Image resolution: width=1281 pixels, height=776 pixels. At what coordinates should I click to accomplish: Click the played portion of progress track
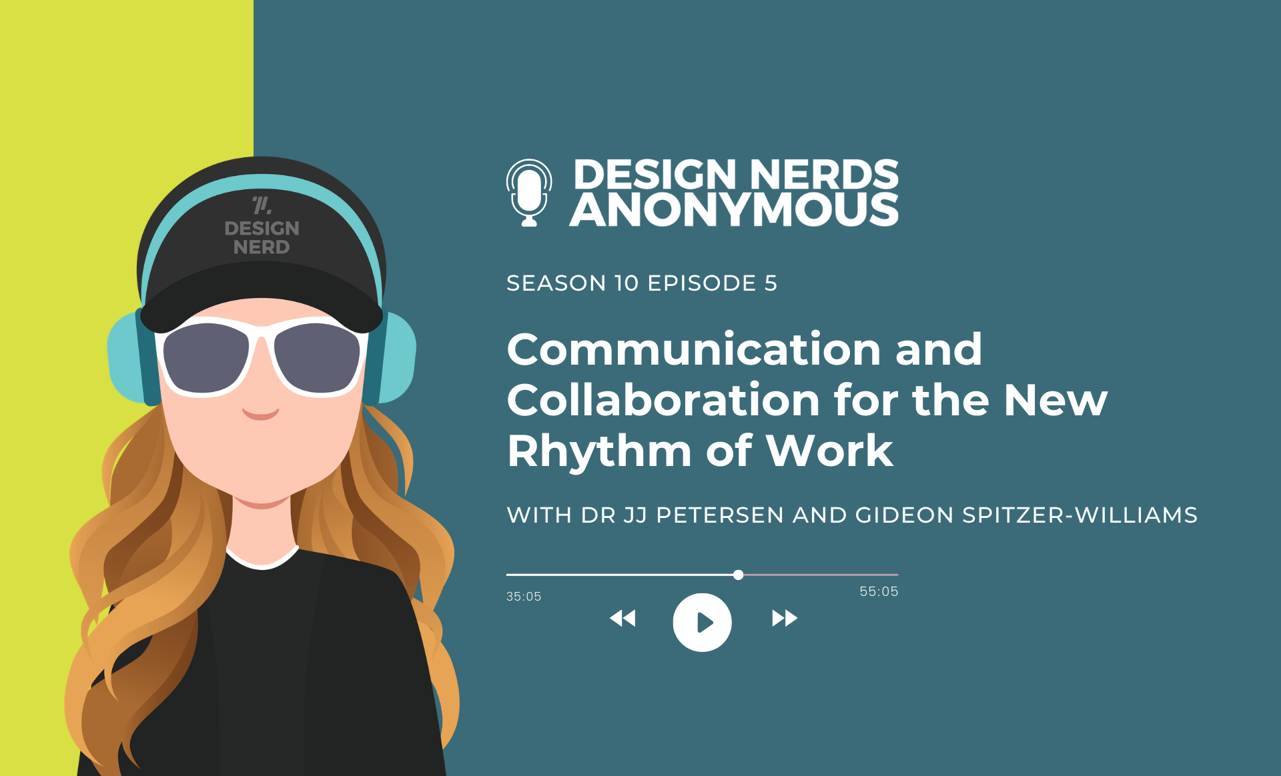point(620,575)
